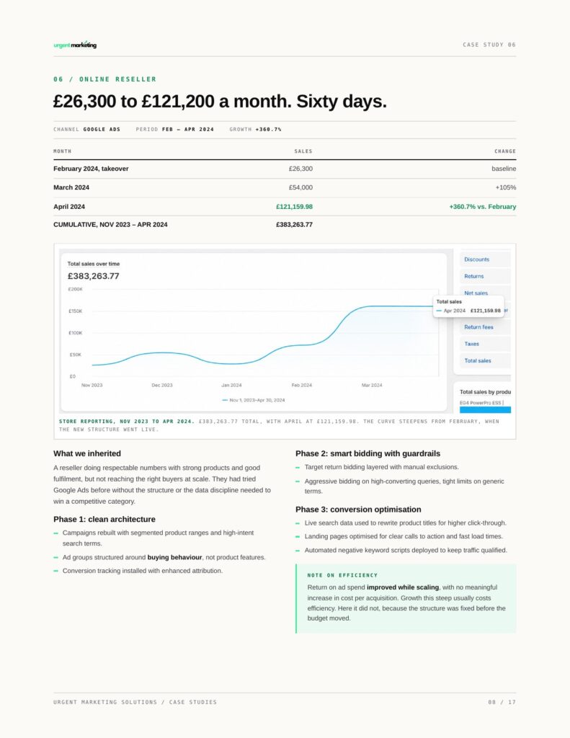The image size is (570, 738).
Task: Click the Nov 1, 2023–Apr 30, 2024 legend entry
Action: coord(253,400)
